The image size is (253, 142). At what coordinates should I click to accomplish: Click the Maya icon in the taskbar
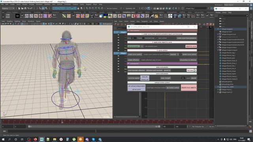(x=42, y=139)
